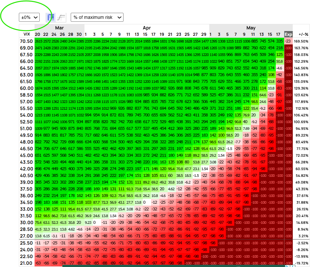This screenshot has height=267, width=311.
Task: Open the ±0% price adjustment dropdown
Action: (29, 18)
